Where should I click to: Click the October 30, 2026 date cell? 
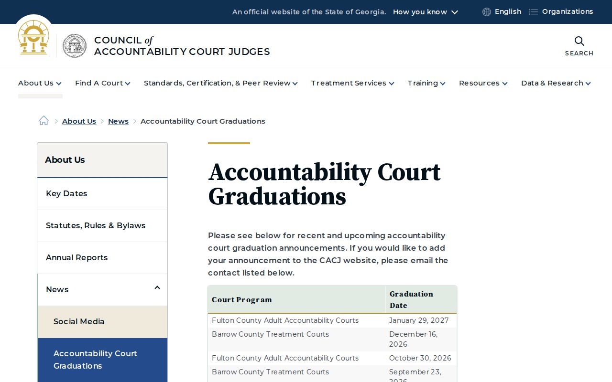click(x=420, y=358)
